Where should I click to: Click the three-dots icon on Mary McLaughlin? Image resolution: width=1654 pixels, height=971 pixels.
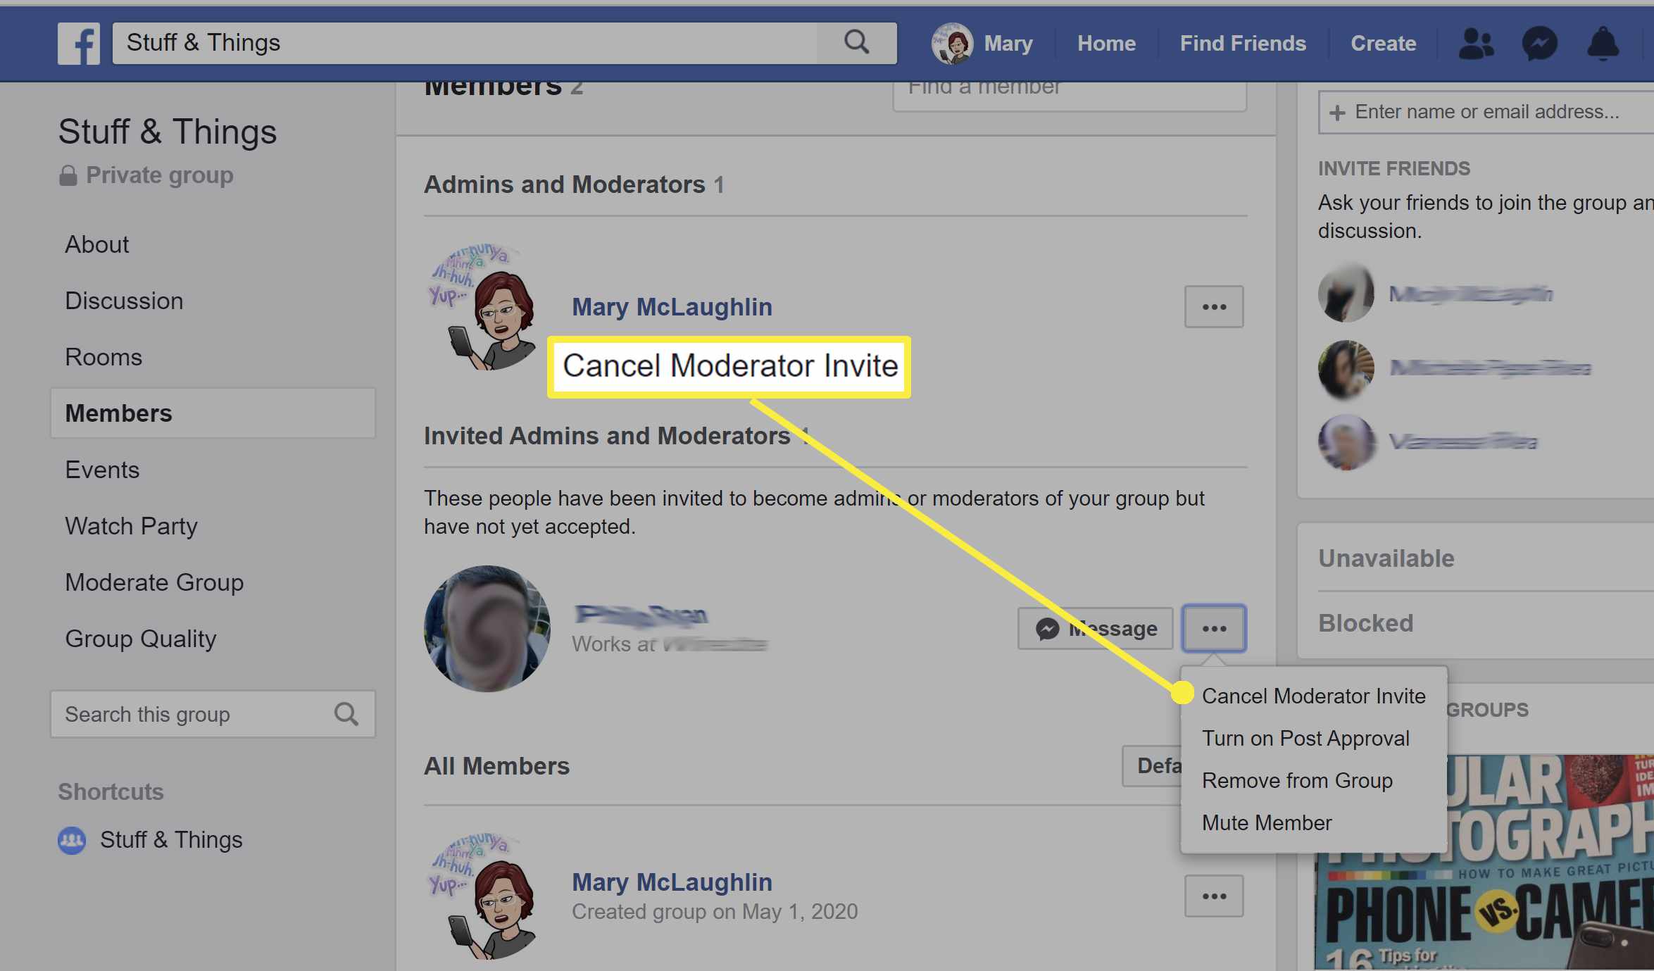click(x=1214, y=306)
